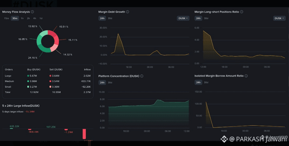Screen dimensions: 289x146
Task: Switch Margin Debt Growth to 30d
Action: 110,18
